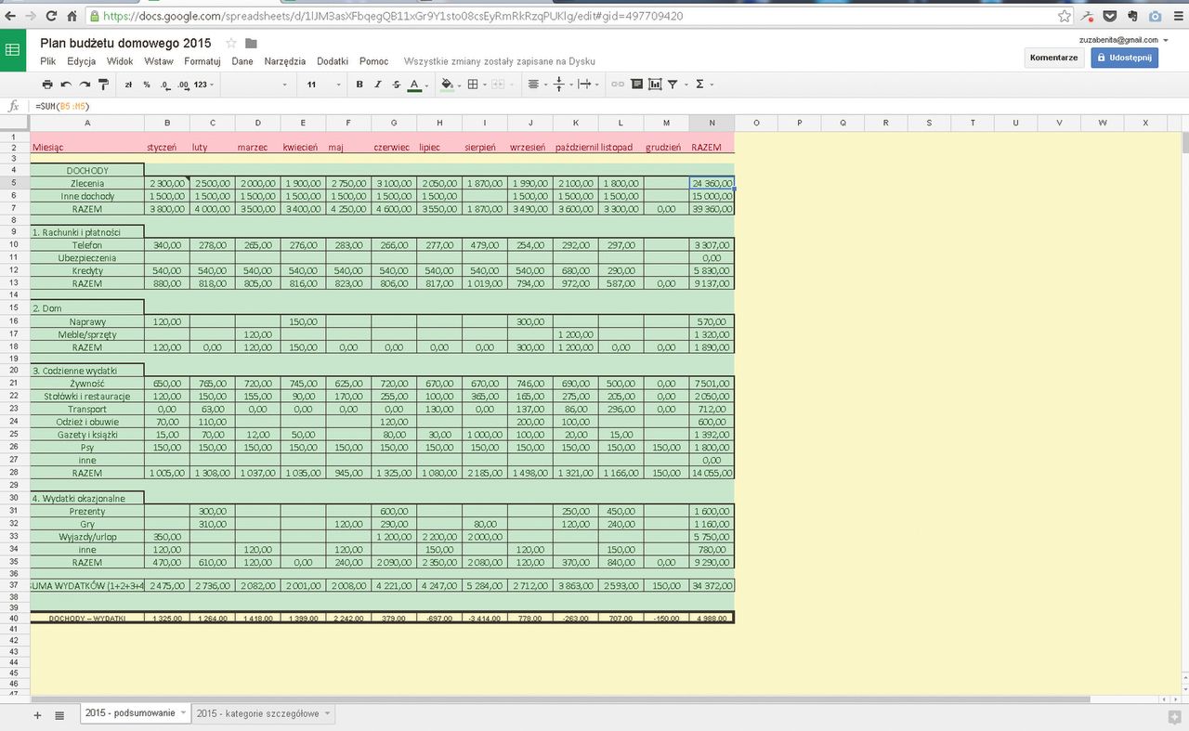The height and width of the screenshot is (731, 1189).
Task: Insert a chart from the toolbar
Action: 655,85
